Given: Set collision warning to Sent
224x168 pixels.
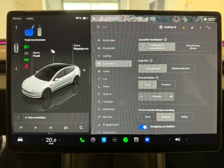Looking at the screenshot, I should click(x=148, y=117).
